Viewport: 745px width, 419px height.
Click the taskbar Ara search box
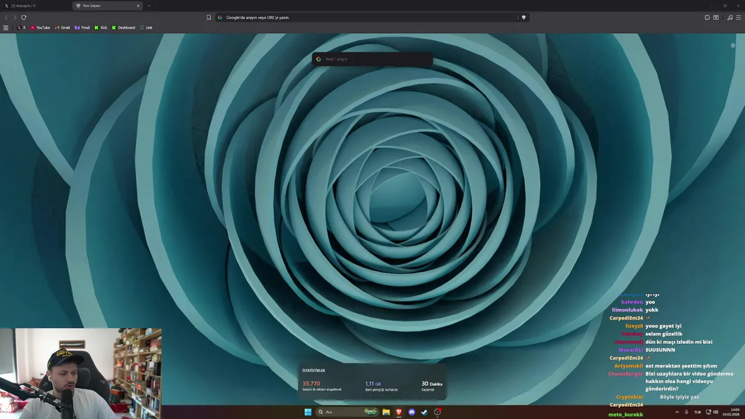click(347, 412)
